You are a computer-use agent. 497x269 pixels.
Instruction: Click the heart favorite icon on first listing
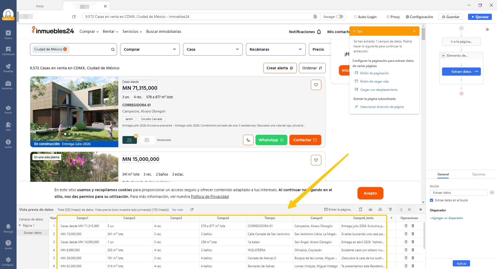point(316,85)
